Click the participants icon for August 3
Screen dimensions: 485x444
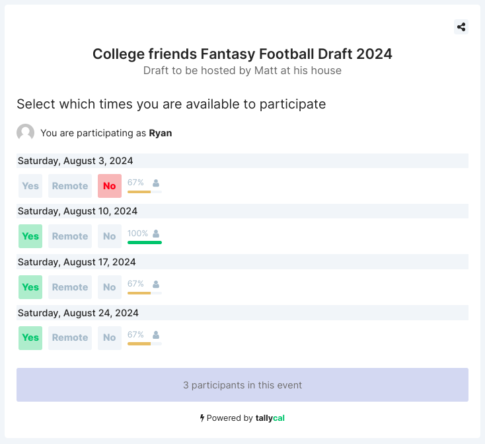156,183
